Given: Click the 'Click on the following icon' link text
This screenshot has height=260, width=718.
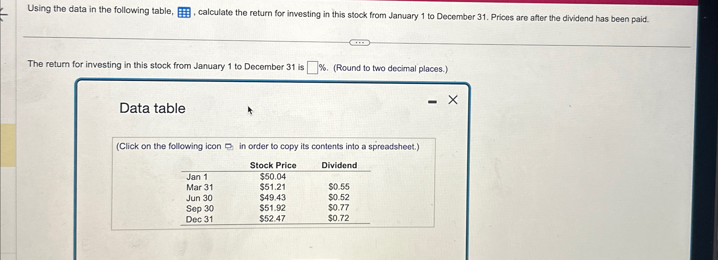Looking at the screenshot, I should pos(169,146).
